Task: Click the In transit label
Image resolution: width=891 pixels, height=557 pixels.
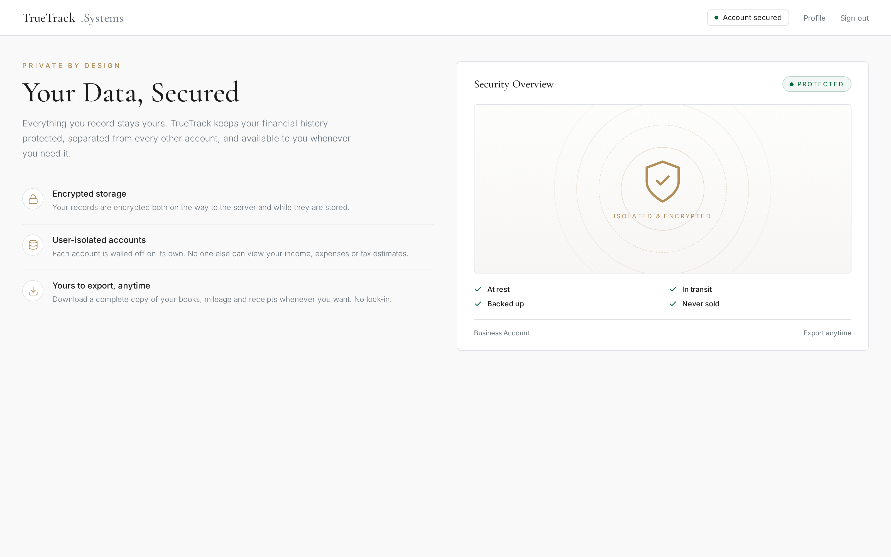Action: tap(697, 289)
